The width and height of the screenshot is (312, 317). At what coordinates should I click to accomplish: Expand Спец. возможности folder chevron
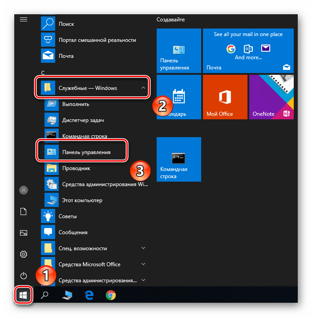143,248
